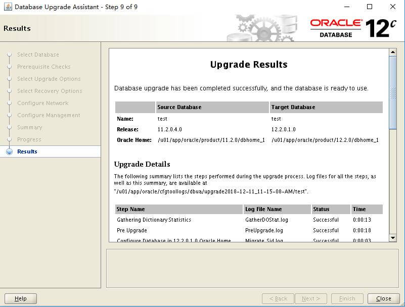Click the target database name test

click(276, 119)
